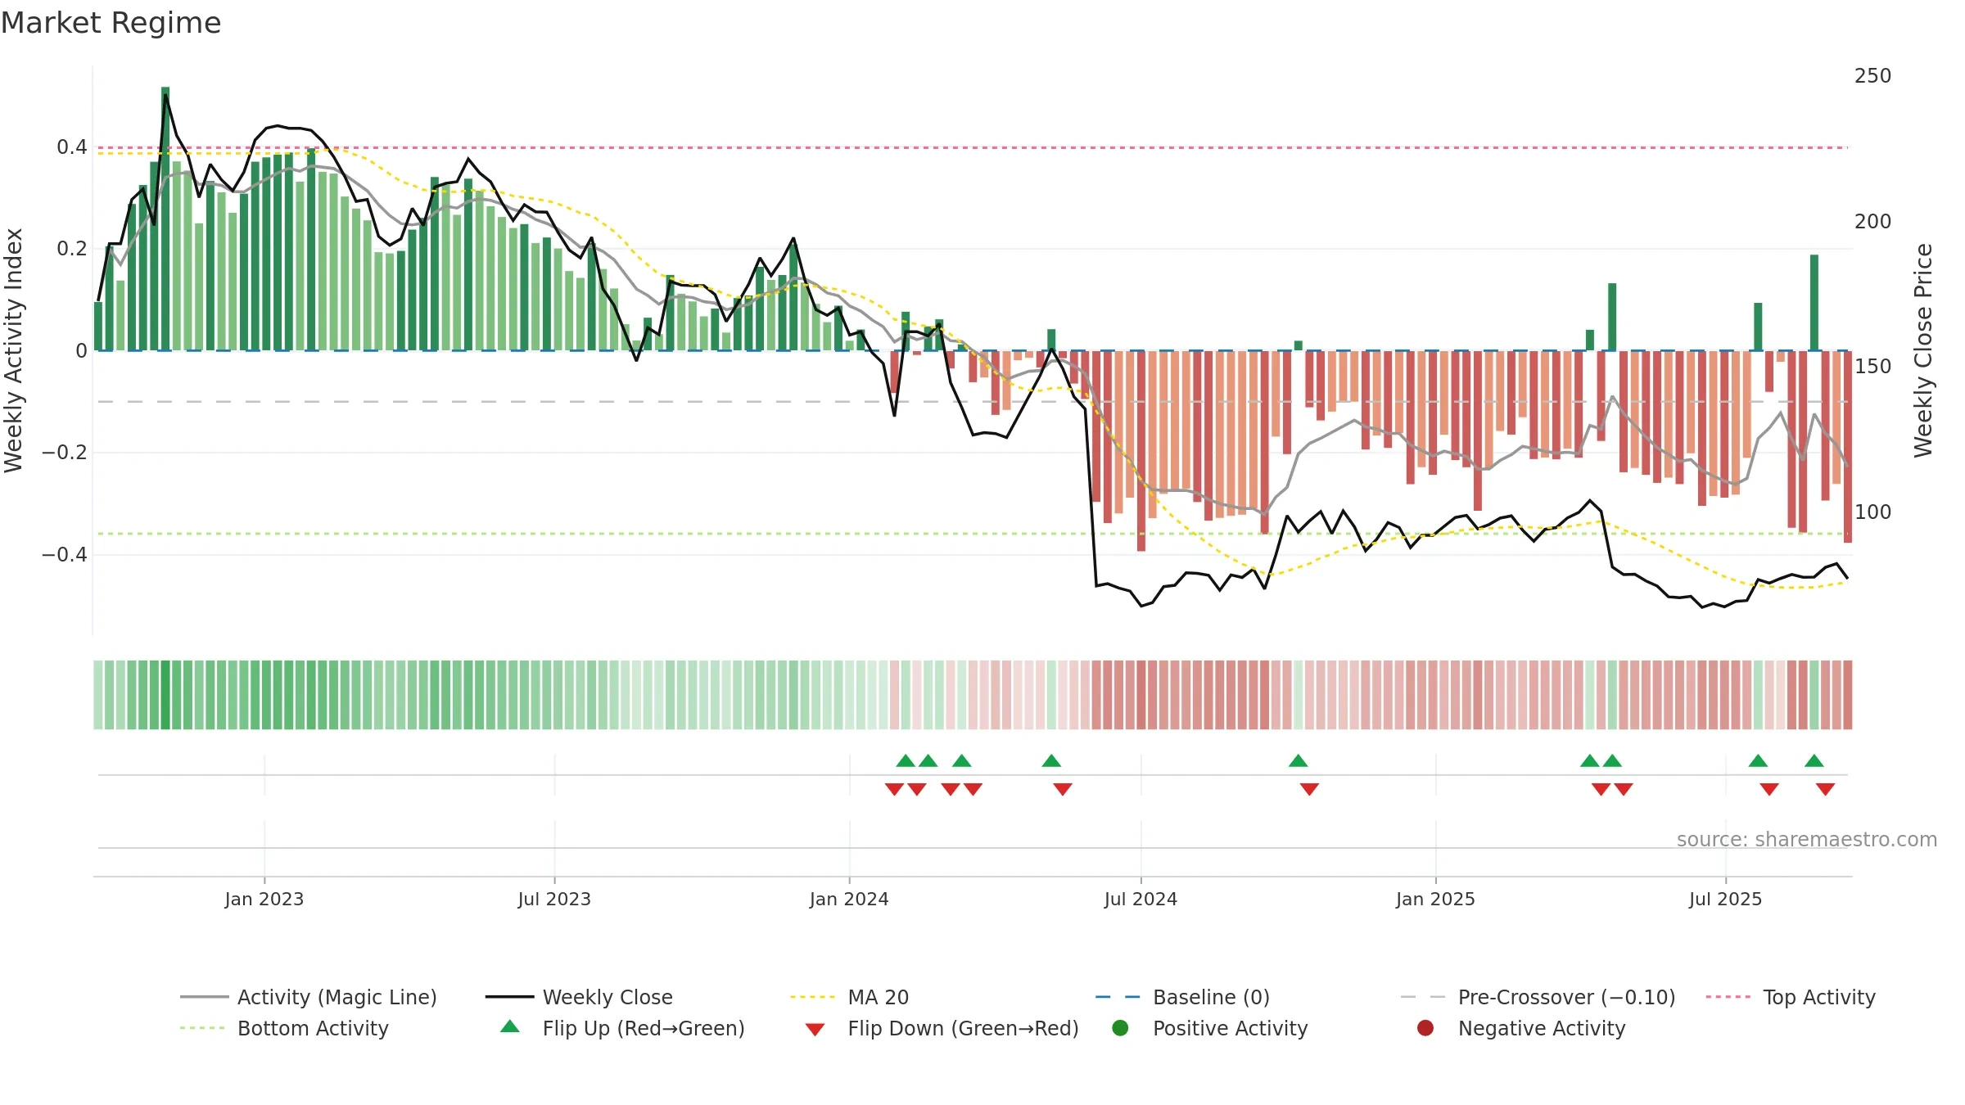Image resolution: width=1965 pixels, height=1105 pixels.
Task: Click the Jan 2024 axis label
Action: tap(849, 899)
